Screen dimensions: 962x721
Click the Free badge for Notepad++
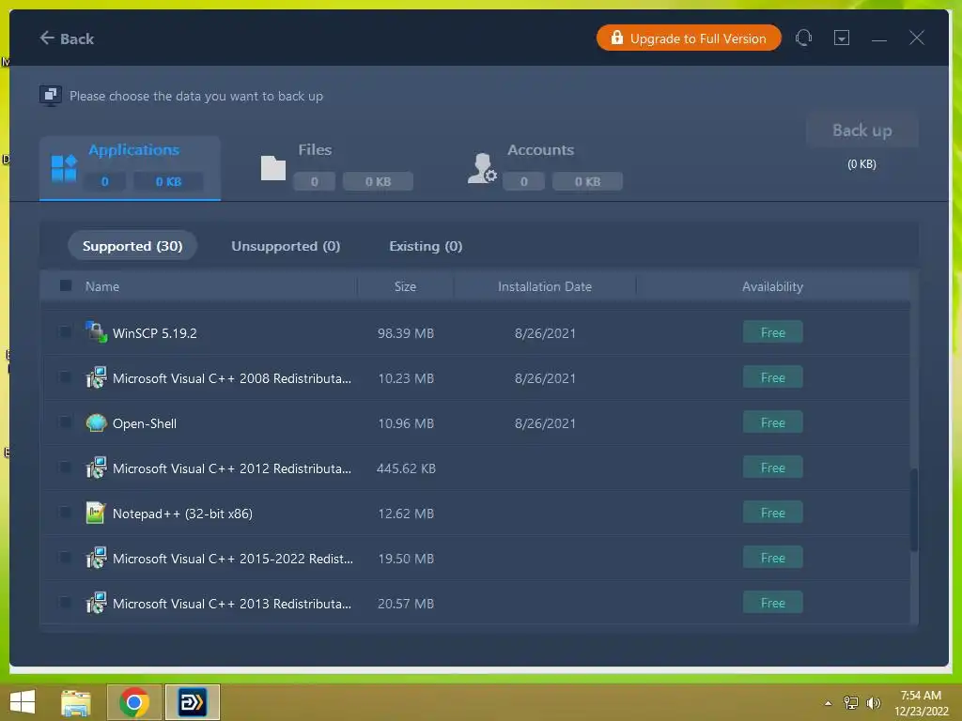(x=772, y=513)
